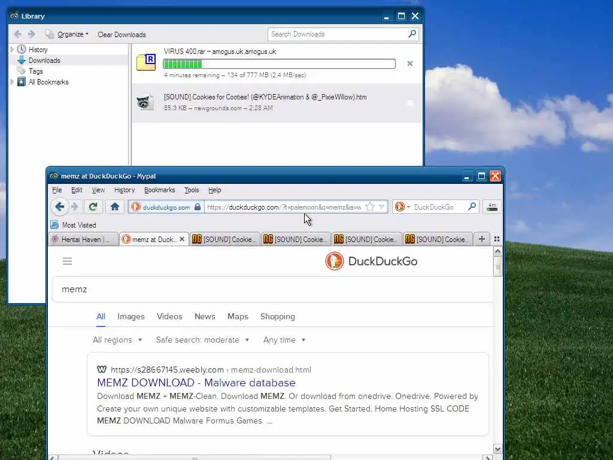
Task: Switch to News results tab
Action: pyautogui.click(x=205, y=316)
